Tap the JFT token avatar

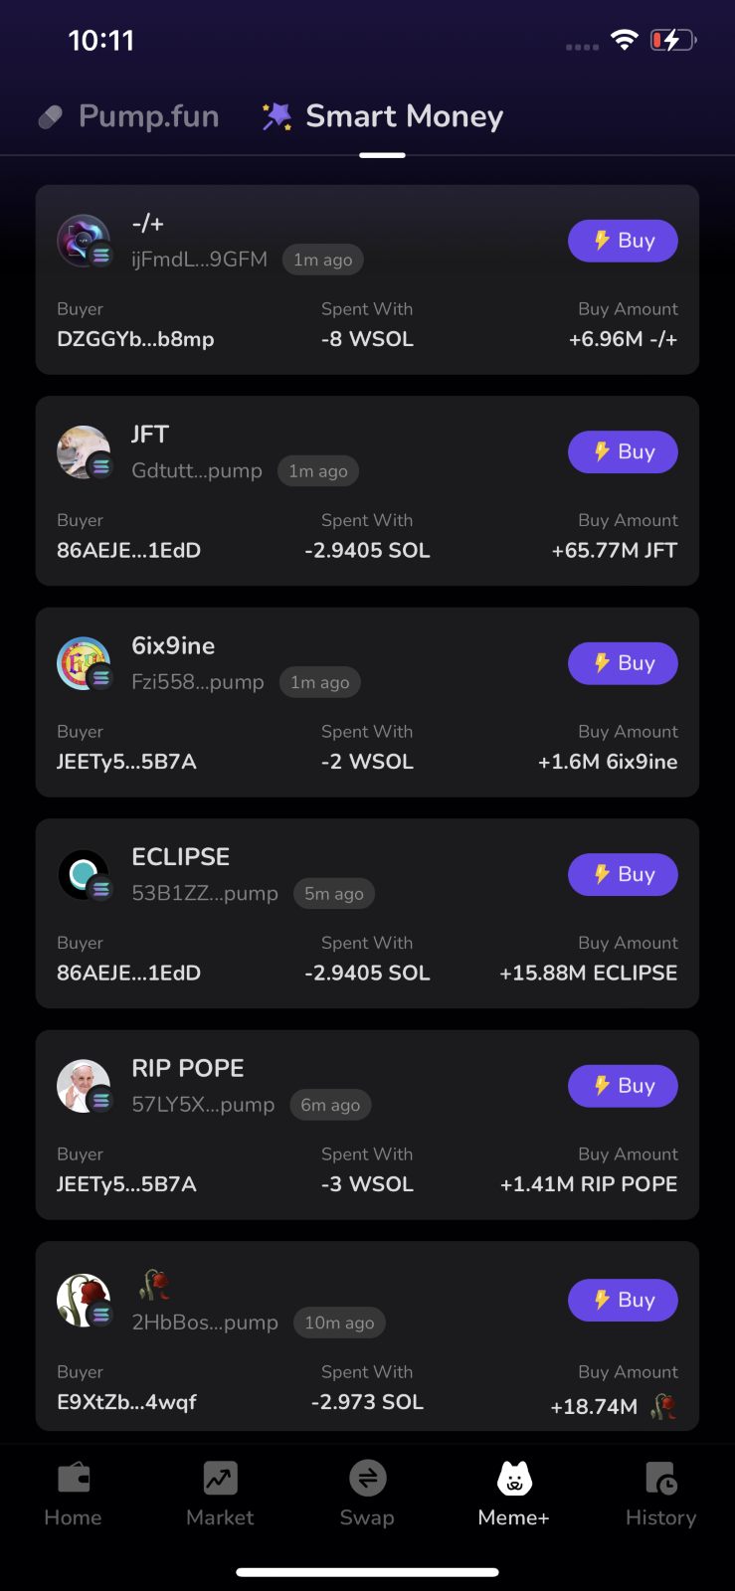point(84,452)
